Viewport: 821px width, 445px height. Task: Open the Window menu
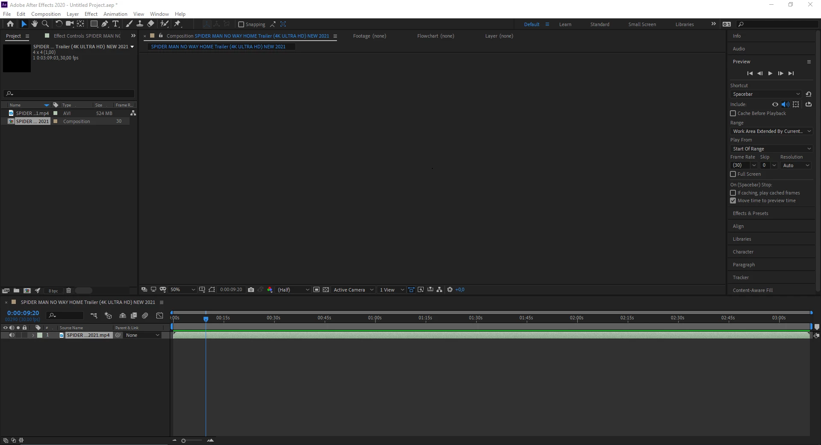159,14
